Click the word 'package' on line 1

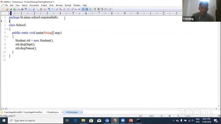pos(14,17)
